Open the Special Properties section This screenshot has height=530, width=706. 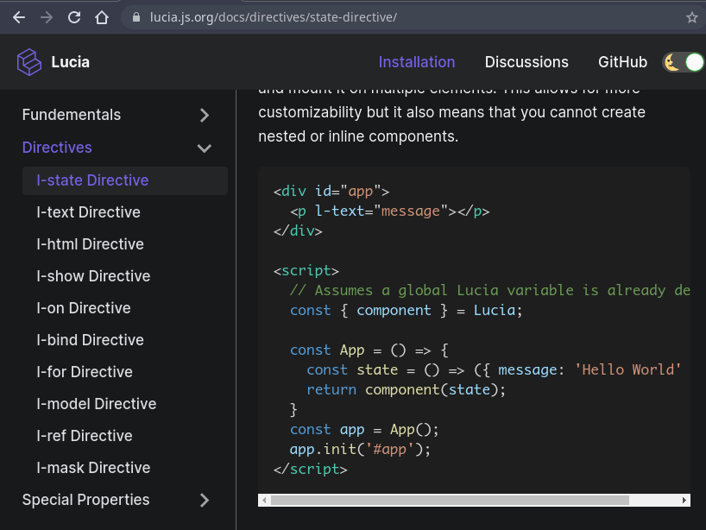pyautogui.click(x=85, y=500)
